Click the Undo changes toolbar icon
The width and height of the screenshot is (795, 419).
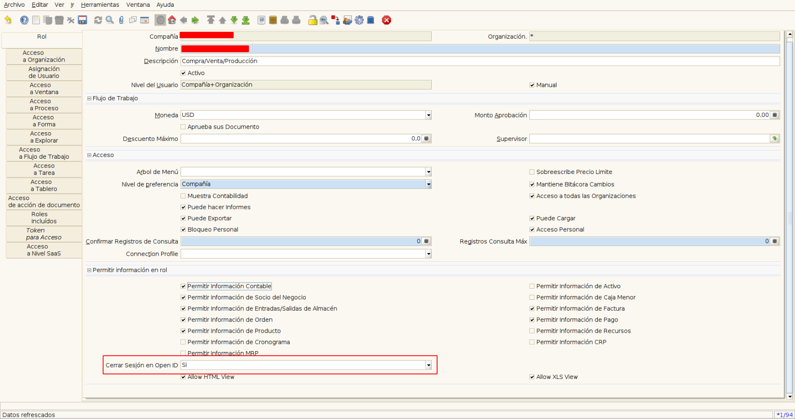pos(8,20)
